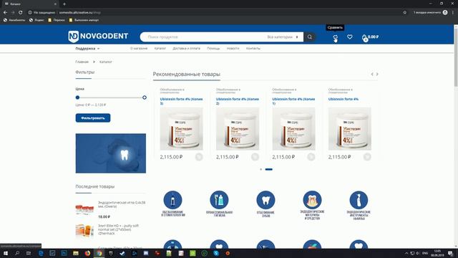Click the Novgodent logo
Viewport: 458px width, 258px height.
tap(98, 37)
